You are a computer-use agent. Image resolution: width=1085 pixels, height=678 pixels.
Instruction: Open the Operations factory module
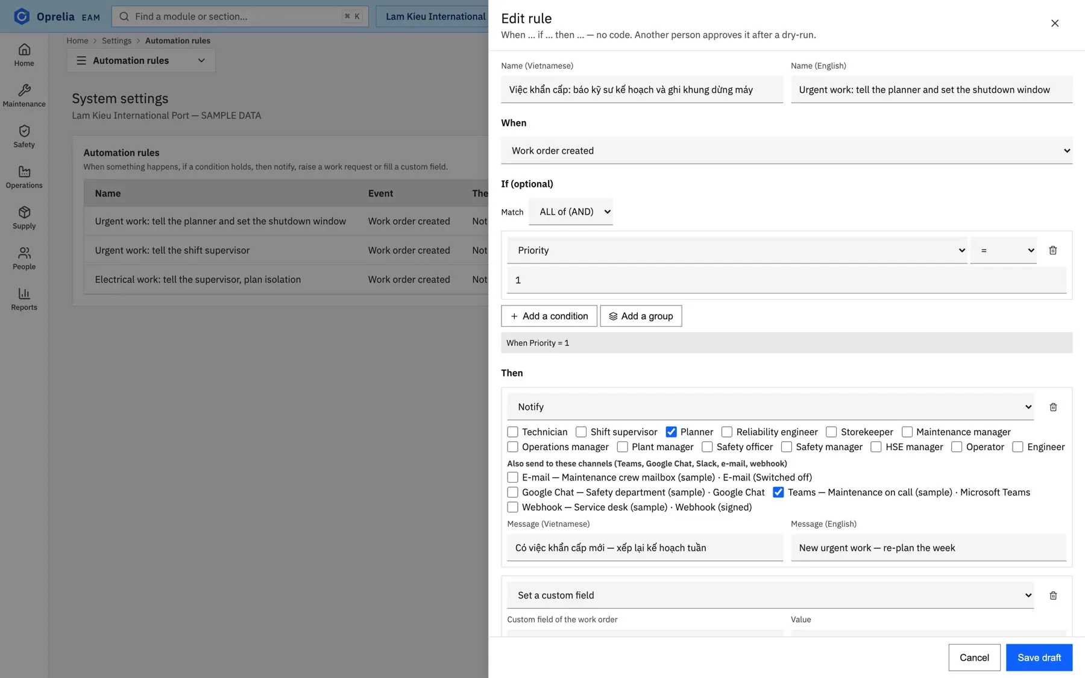24,177
